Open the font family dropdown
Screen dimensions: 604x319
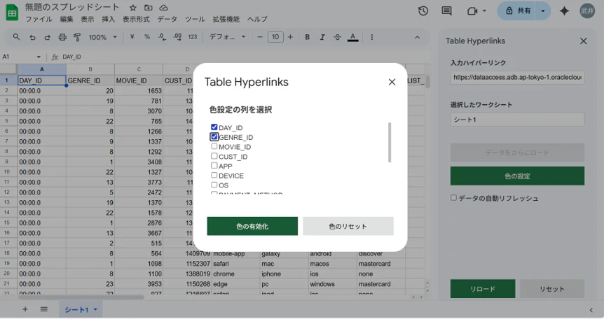coord(227,37)
